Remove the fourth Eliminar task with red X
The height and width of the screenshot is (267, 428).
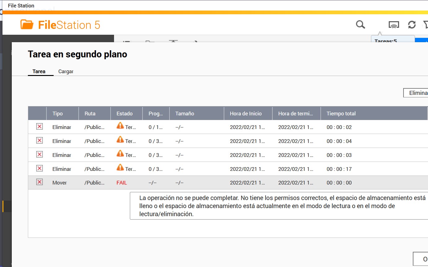click(39, 168)
